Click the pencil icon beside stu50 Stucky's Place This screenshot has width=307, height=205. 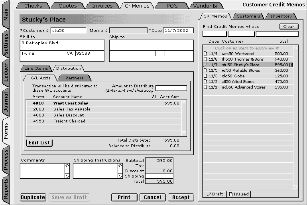[205, 65]
